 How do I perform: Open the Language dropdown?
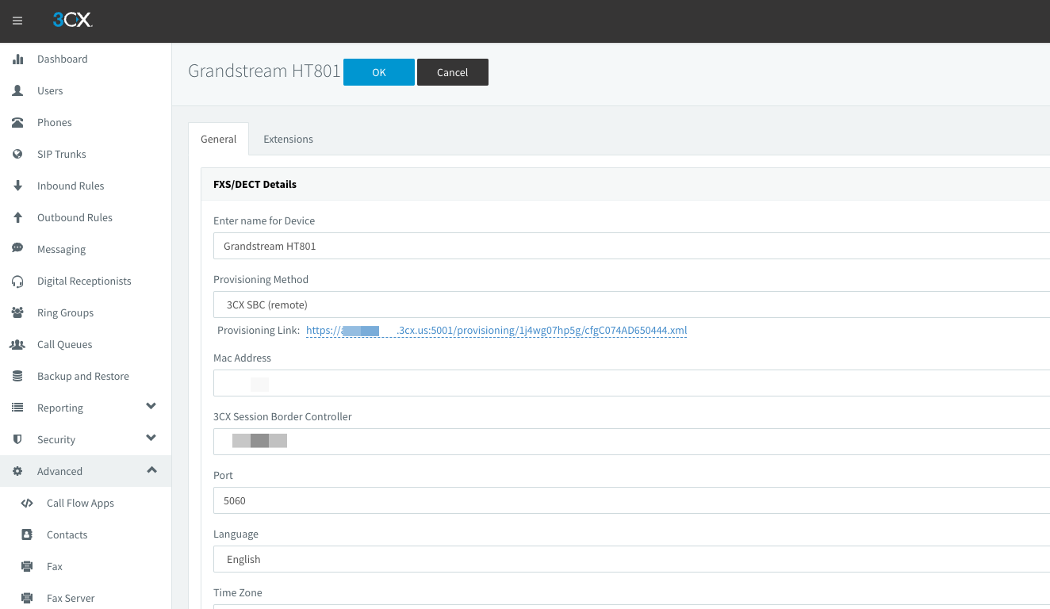[x=631, y=559]
